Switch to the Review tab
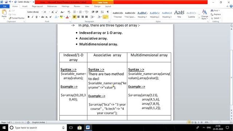The height and width of the screenshot is (131, 233). tap(77, 7)
